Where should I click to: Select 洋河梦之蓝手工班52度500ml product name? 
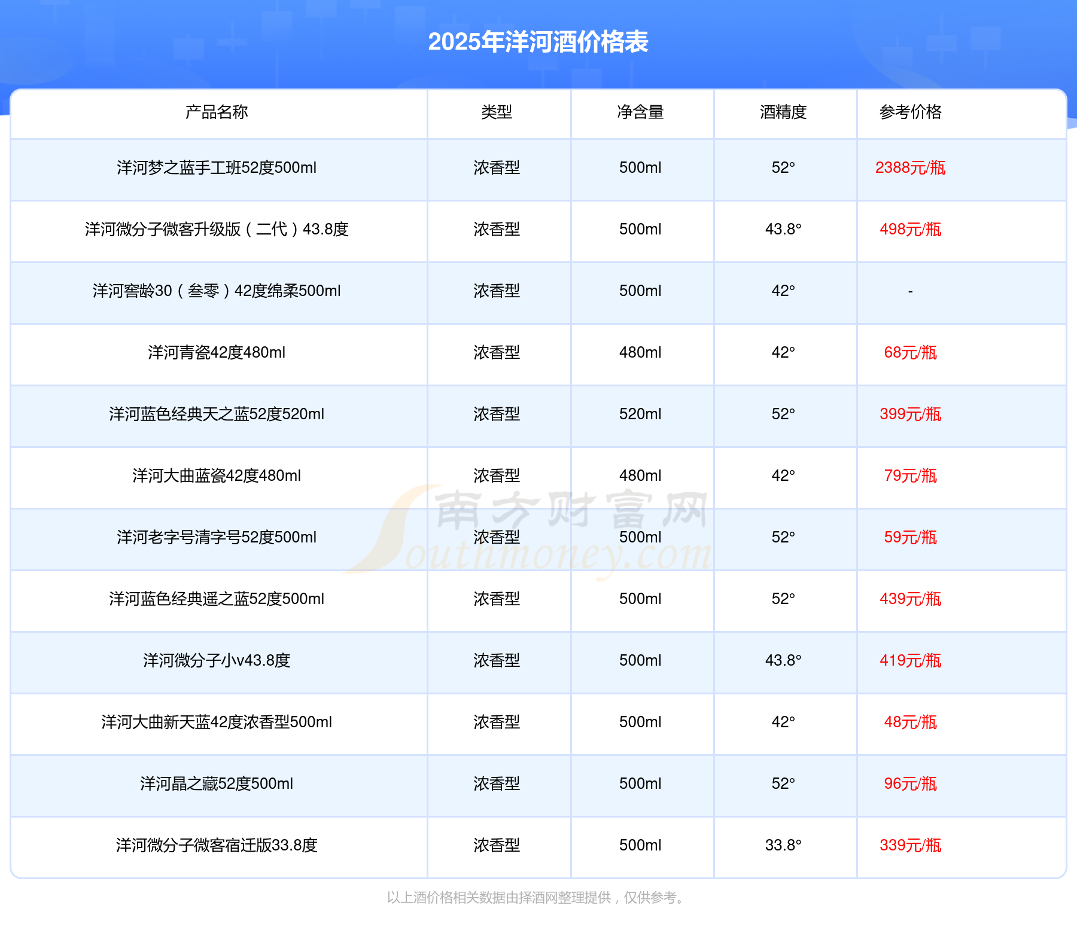point(217,168)
